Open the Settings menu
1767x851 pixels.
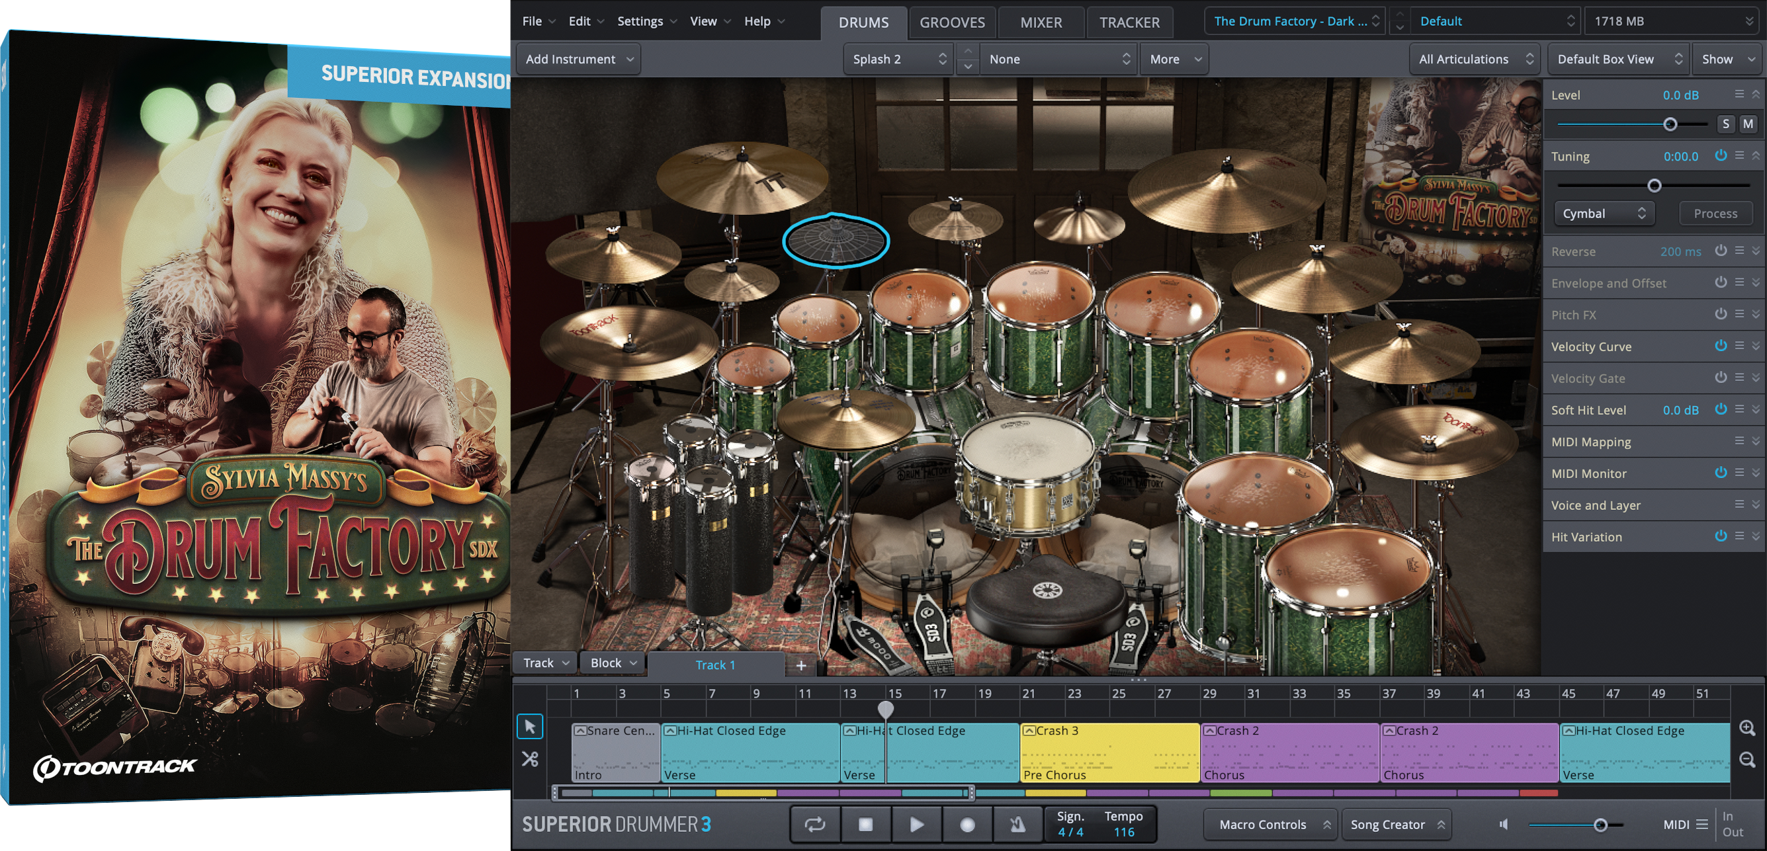[x=639, y=20]
